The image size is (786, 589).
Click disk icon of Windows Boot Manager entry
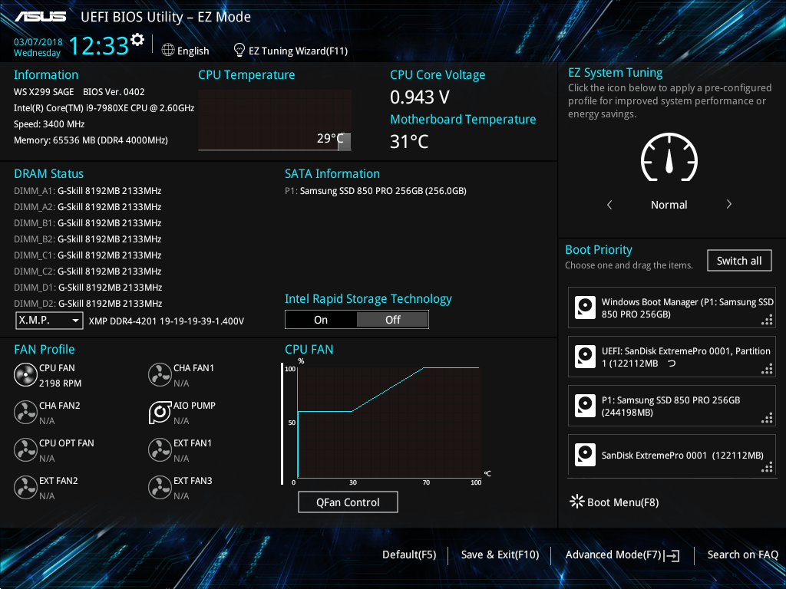[x=585, y=308]
